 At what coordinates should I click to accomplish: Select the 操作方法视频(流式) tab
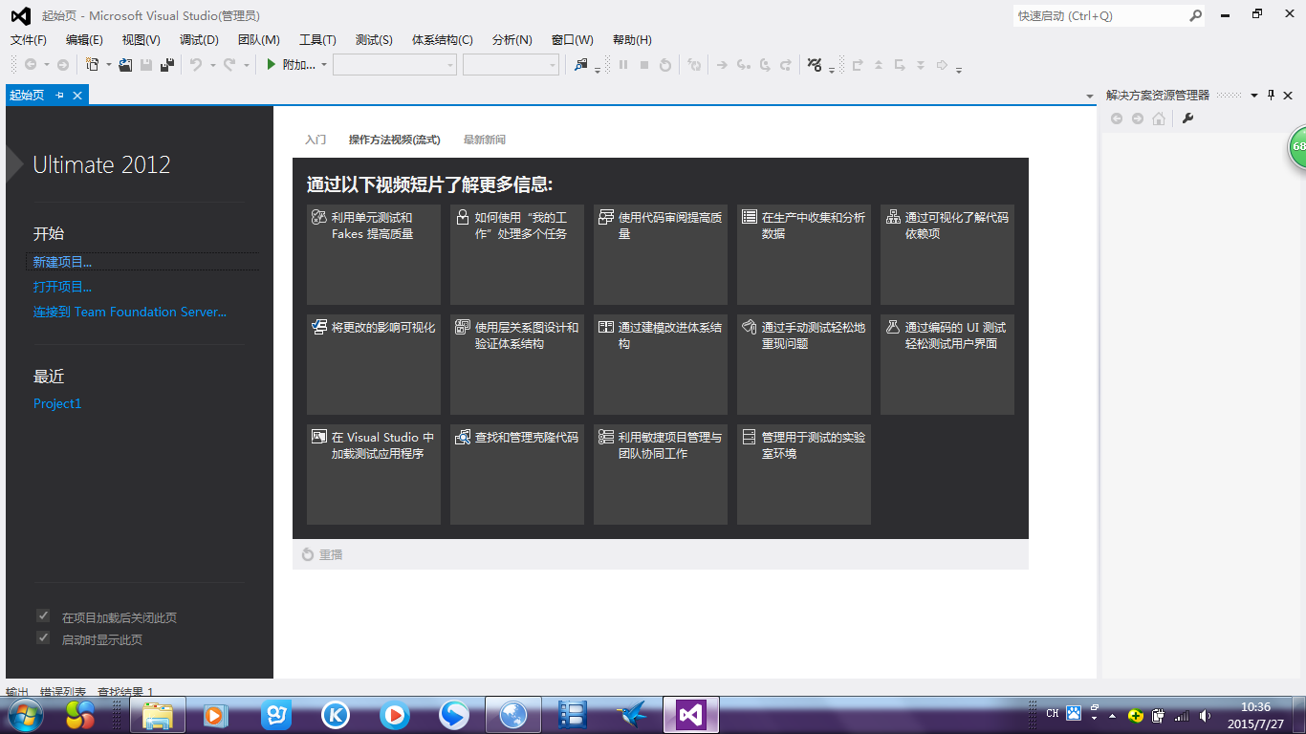coord(394,140)
